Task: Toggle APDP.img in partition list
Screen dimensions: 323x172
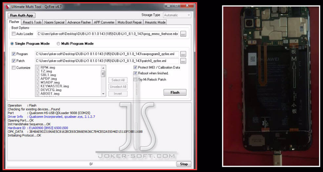Action: tap(38, 79)
